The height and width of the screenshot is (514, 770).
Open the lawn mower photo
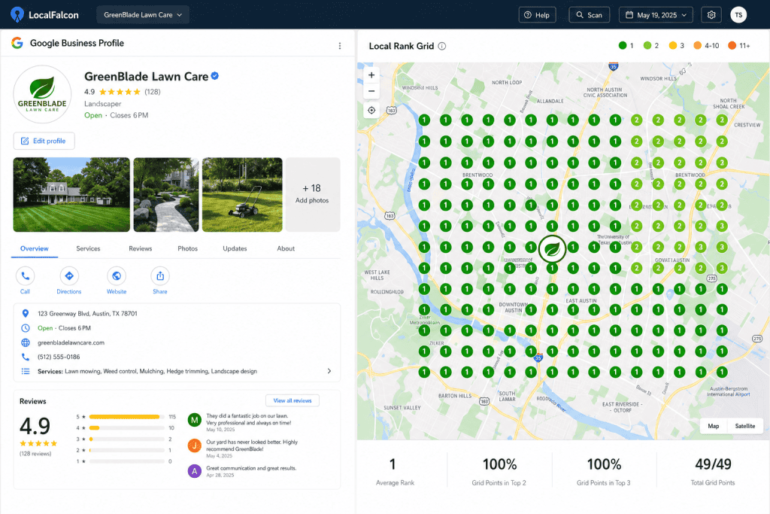pyautogui.click(x=242, y=195)
